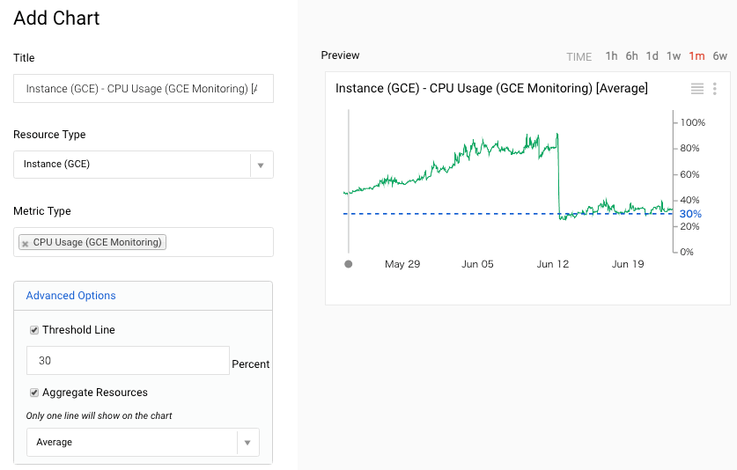
Task: Disable the Aggregate Resources checkbox
Action: coord(35,393)
